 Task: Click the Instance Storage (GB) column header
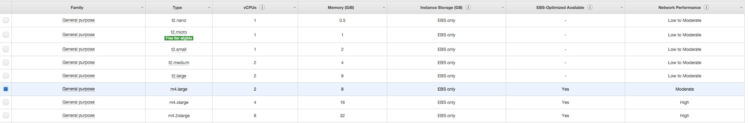click(x=441, y=7)
